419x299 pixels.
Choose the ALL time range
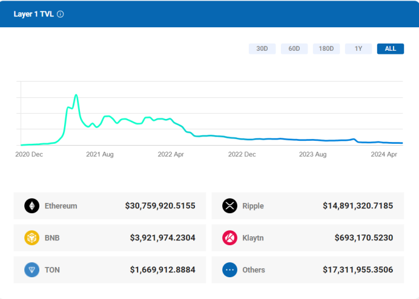391,49
